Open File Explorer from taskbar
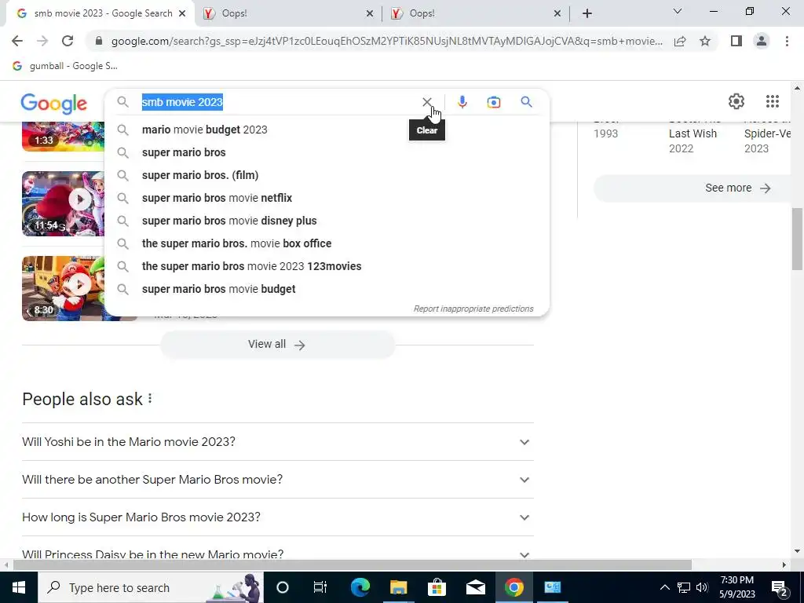The width and height of the screenshot is (804, 603). tap(398, 587)
